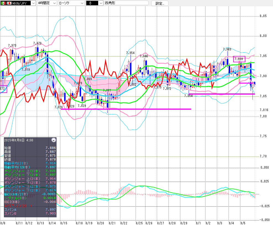273x226 pixels.
Task: Click the 設定... settings button
Action: pyautogui.click(x=160, y=3)
